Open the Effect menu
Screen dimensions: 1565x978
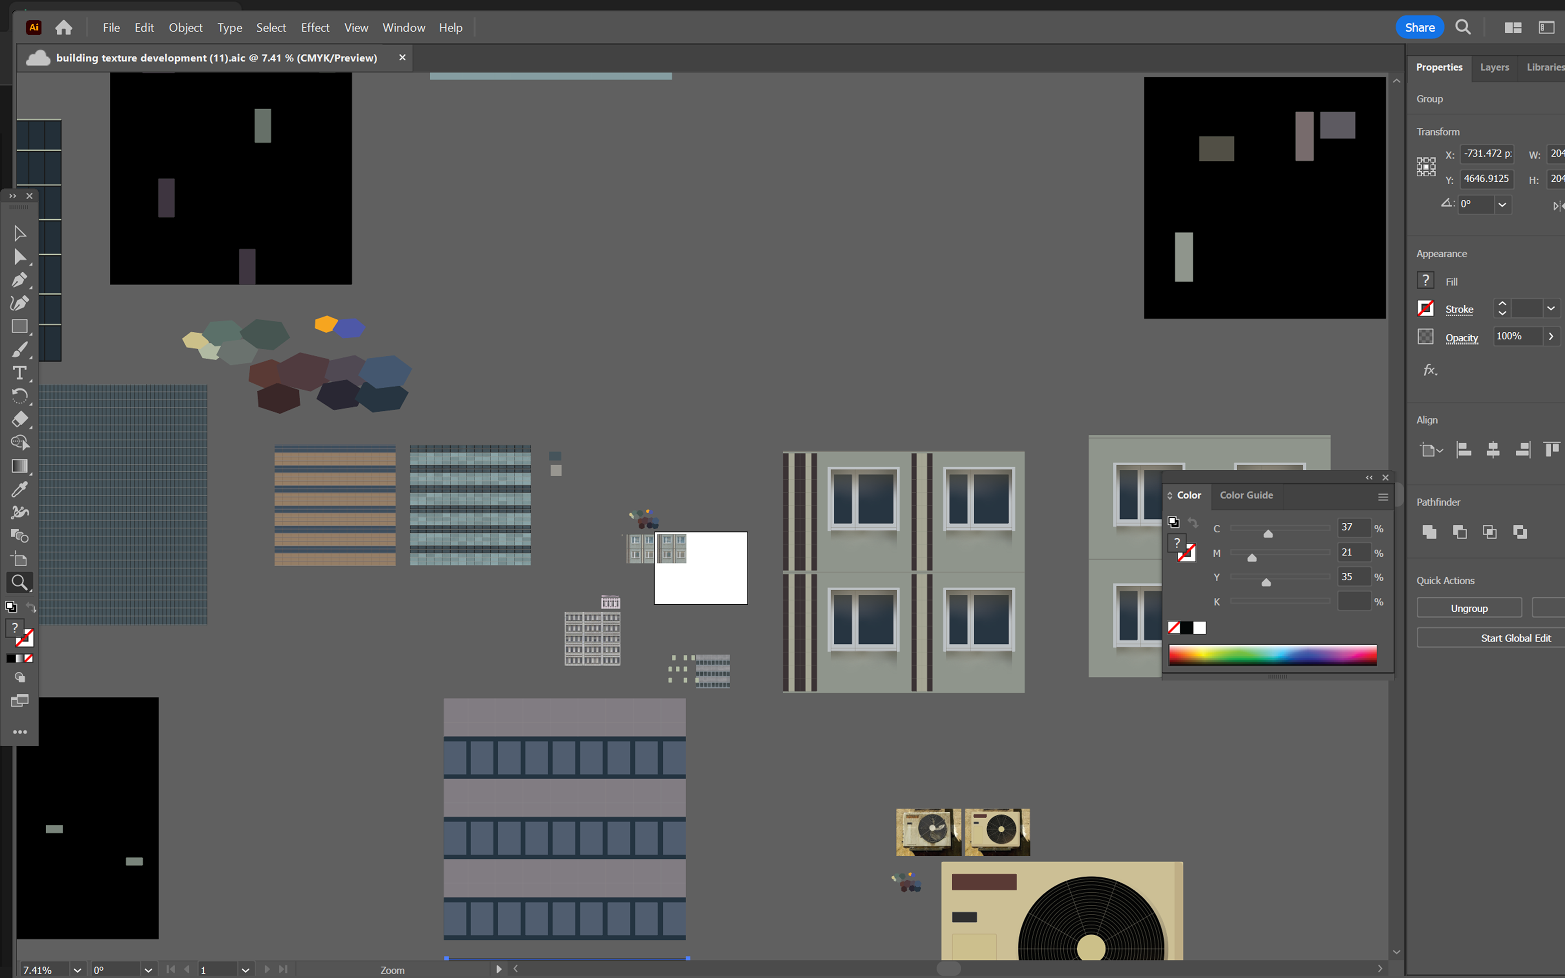click(315, 27)
